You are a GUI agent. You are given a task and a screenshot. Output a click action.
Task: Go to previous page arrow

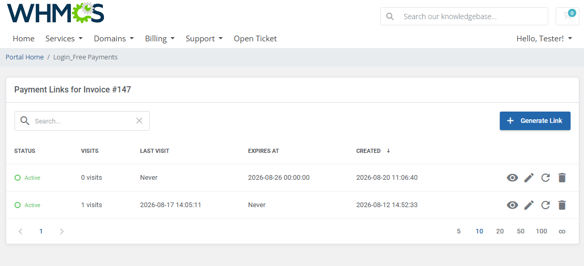pyautogui.click(x=21, y=231)
